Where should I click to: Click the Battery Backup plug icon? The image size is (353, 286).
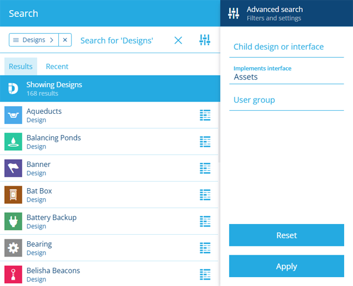tap(14, 221)
